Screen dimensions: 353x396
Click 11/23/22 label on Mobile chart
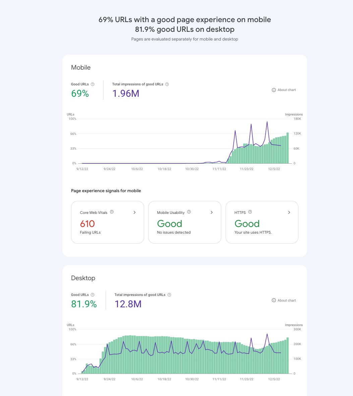pos(246,169)
